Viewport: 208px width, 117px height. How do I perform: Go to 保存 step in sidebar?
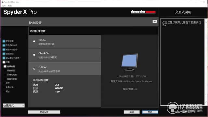point(7,83)
